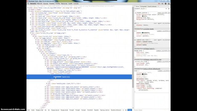
Task: Select the script domStarted row
Action: click(x=52, y=27)
